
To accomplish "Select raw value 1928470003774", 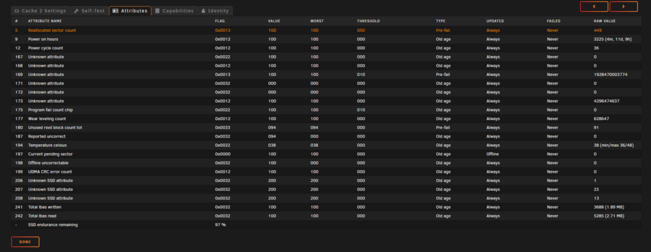I will click(x=611, y=75).
